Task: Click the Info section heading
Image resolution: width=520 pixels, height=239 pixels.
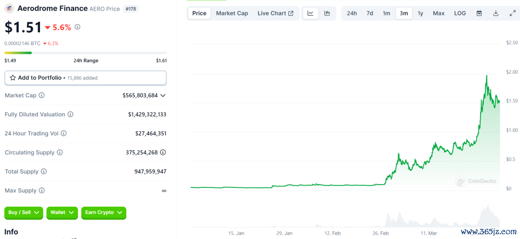Action: tap(11, 231)
